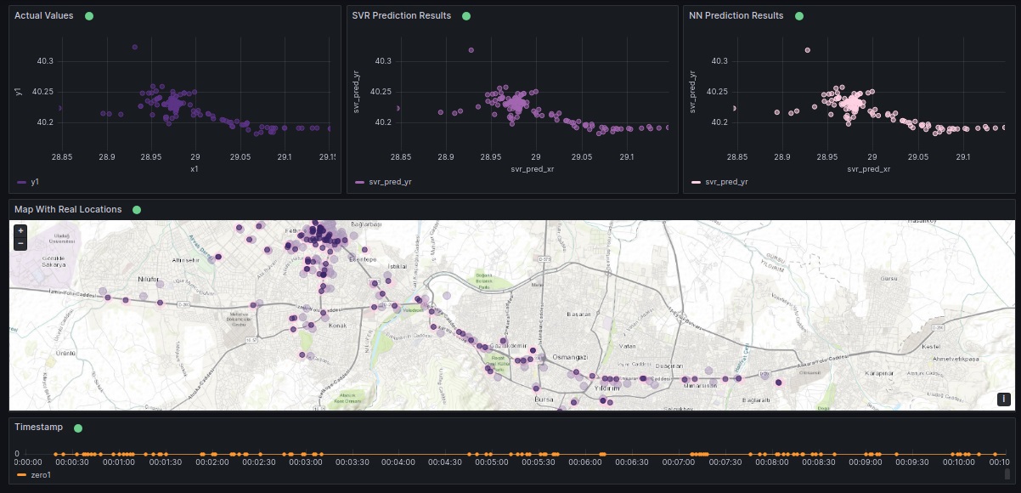Click the Başaran label on the map
This screenshot has width=1021, height=493.
coord(579,314)
